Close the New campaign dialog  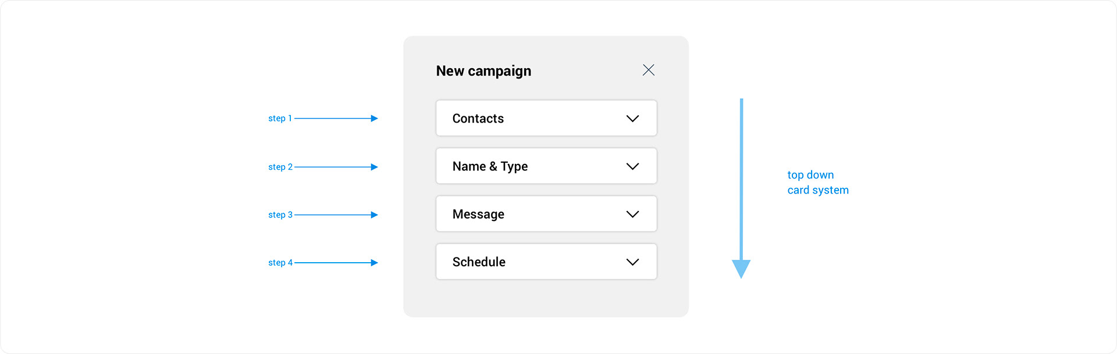tap(649, 70)
